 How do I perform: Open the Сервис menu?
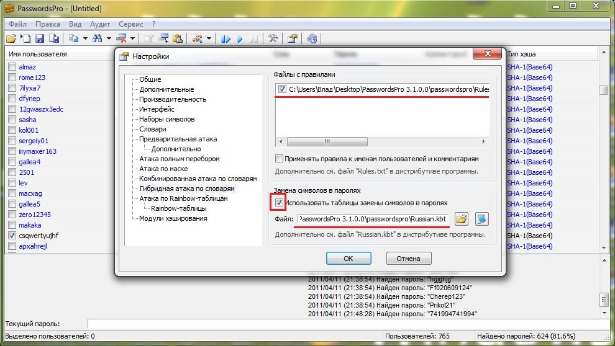click(x=130, y=24)
